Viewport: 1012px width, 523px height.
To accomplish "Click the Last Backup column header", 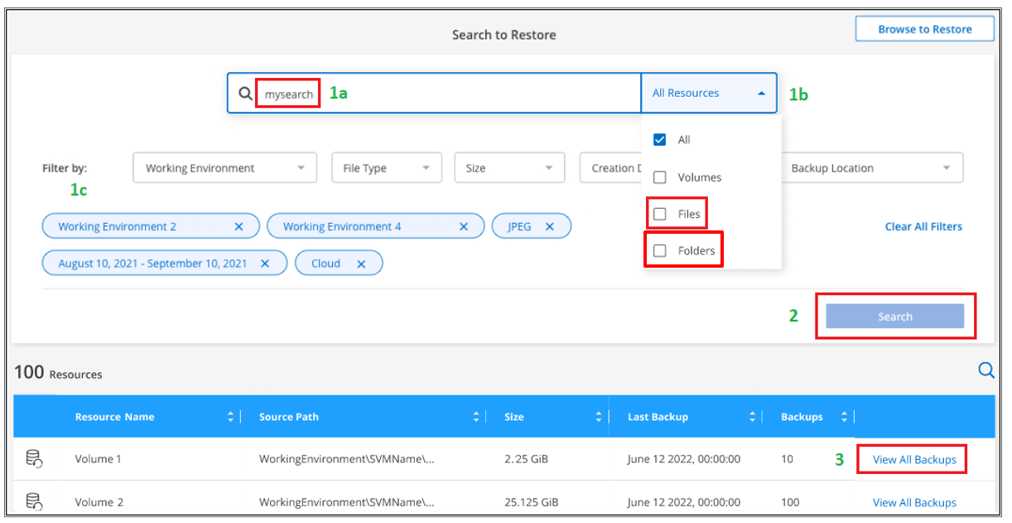I will (658, 417).
